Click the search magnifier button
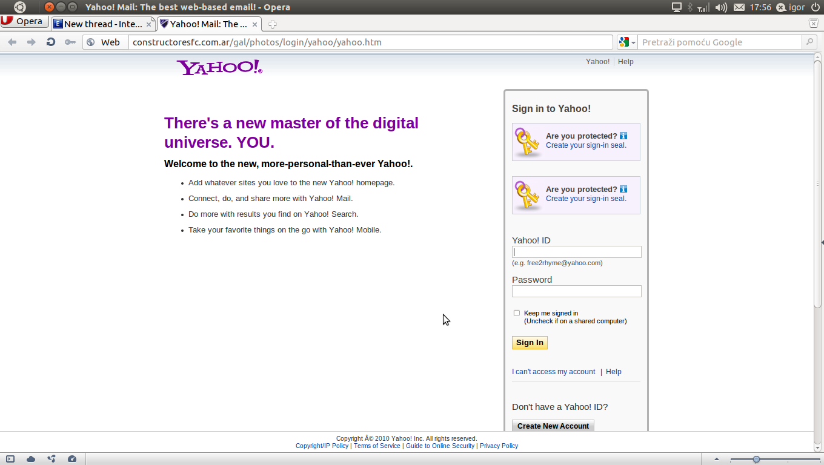The width and height of the screenshot is (824, 465). tap(809, 42)
